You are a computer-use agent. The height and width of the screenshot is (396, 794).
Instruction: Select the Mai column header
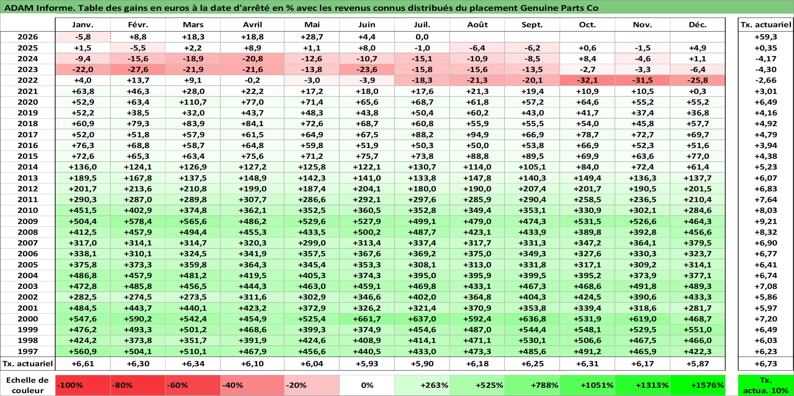point(312,25)
